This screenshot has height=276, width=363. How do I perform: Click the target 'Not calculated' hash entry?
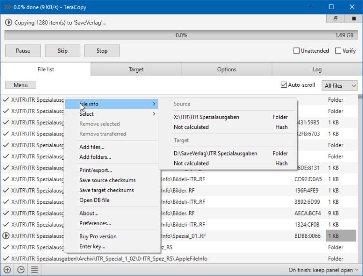click(x=191, y=163)
